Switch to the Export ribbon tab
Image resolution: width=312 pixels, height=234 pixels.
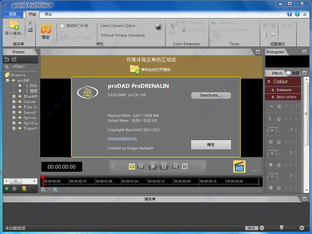(48, 14)
